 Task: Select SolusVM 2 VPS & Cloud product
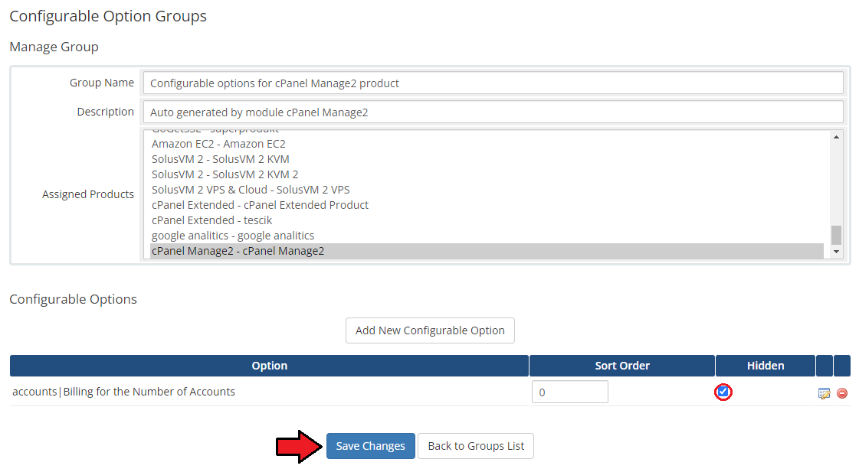[487, 190]
